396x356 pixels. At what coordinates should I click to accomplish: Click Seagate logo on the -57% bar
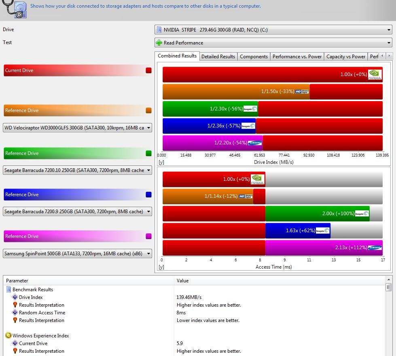[x=248, y=126]
